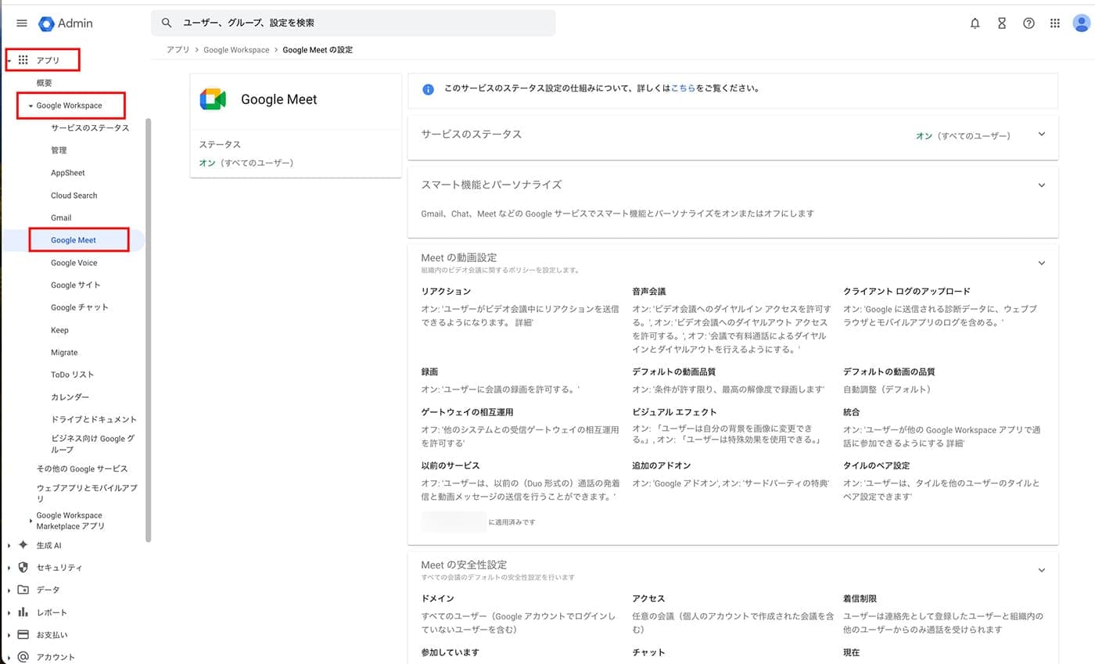Open the タイルのペア設定 setting
Viewport: 1095px width, 664px height.
(876, 465)
